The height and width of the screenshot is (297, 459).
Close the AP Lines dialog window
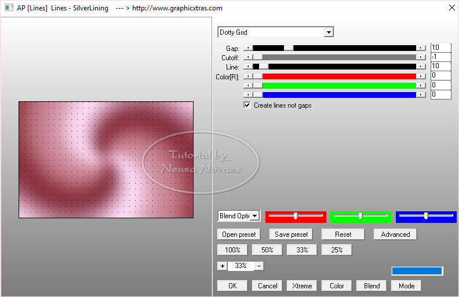(x=451, y=8)
